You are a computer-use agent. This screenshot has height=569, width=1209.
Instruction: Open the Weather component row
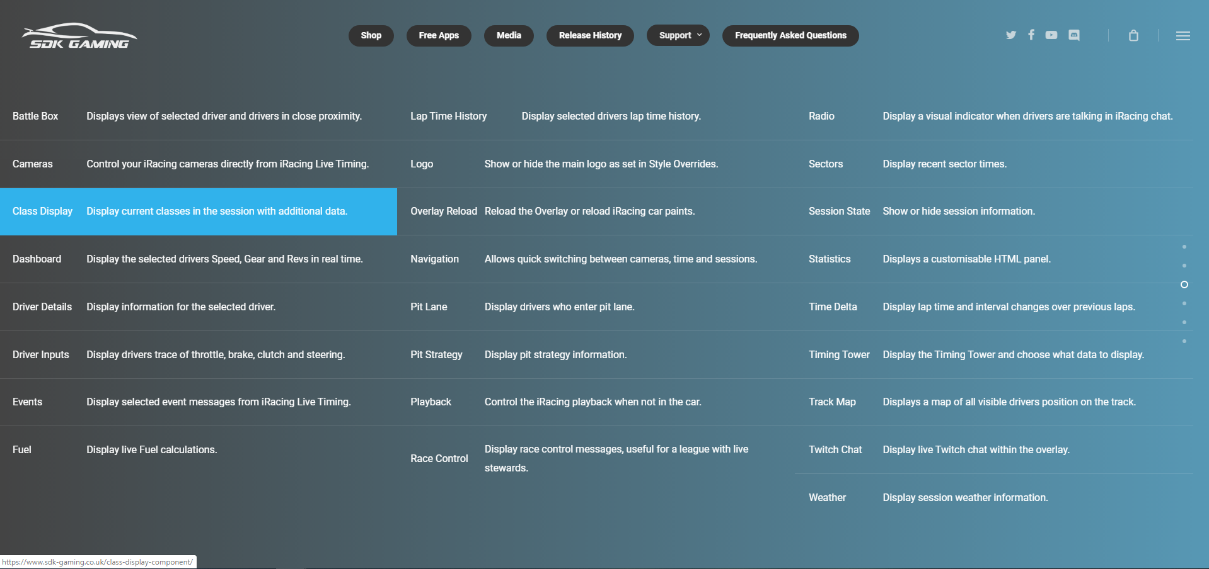(x=994, y=497)
